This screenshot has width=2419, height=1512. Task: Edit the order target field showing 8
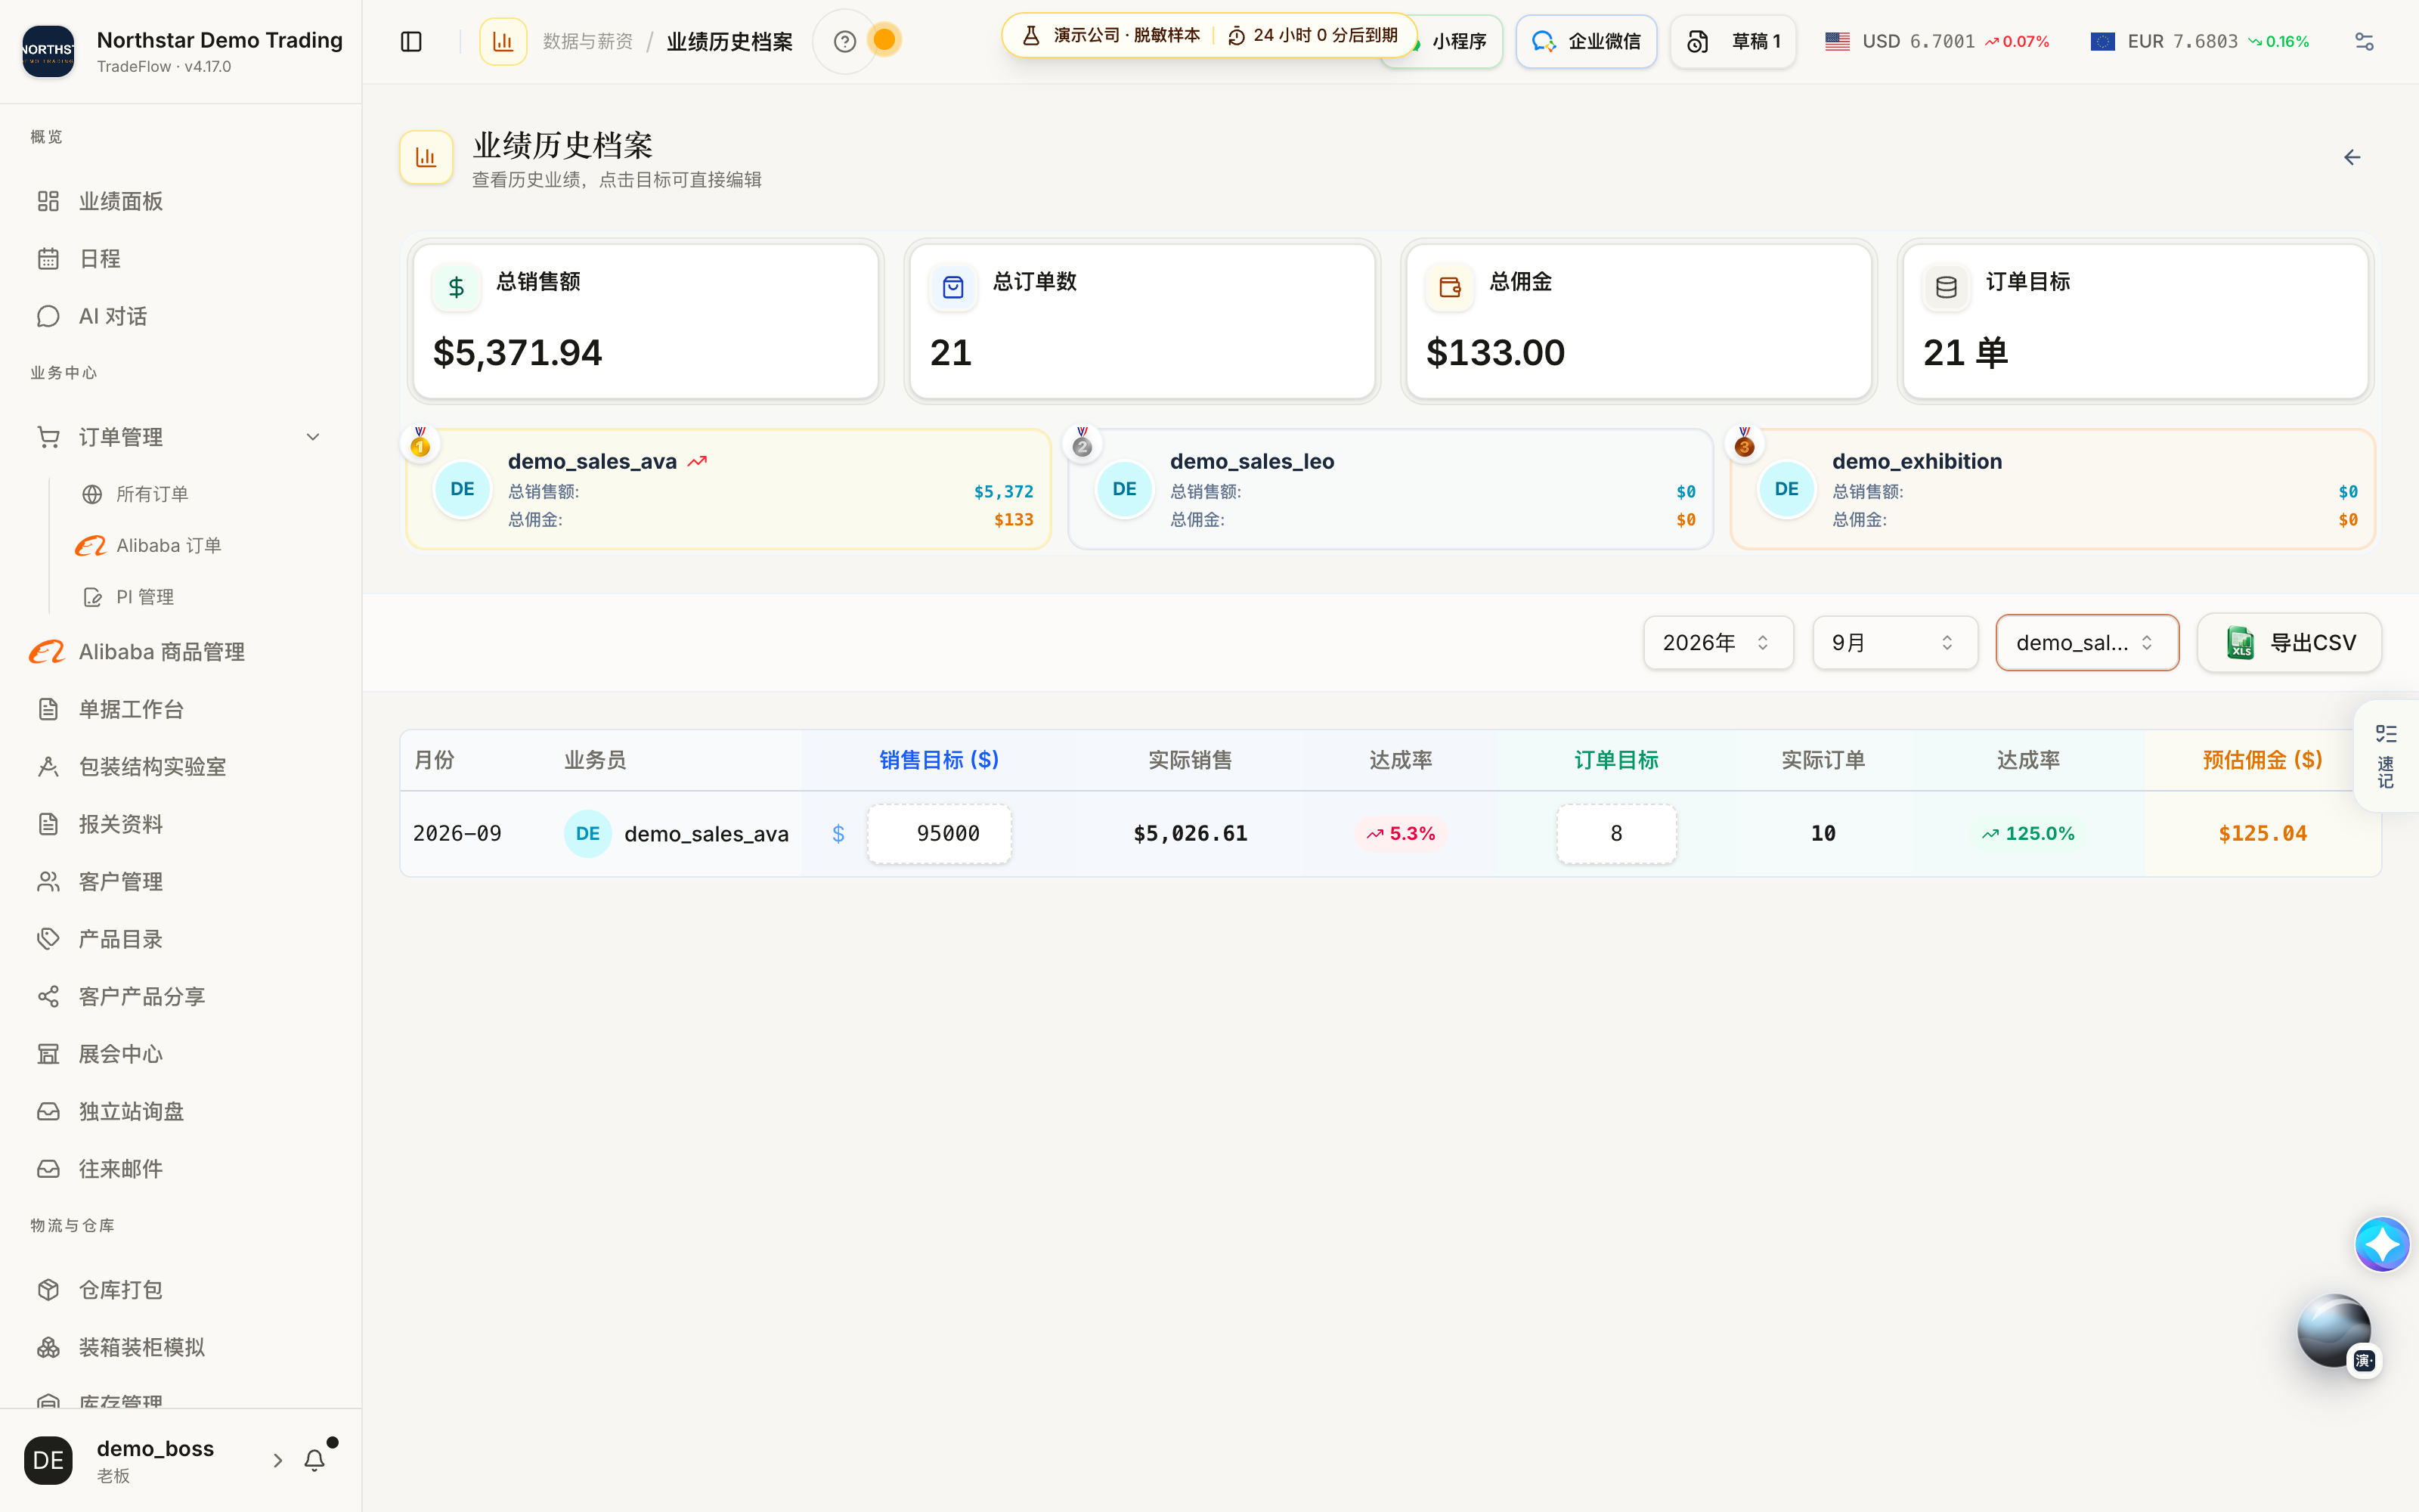pos(1616,834)
